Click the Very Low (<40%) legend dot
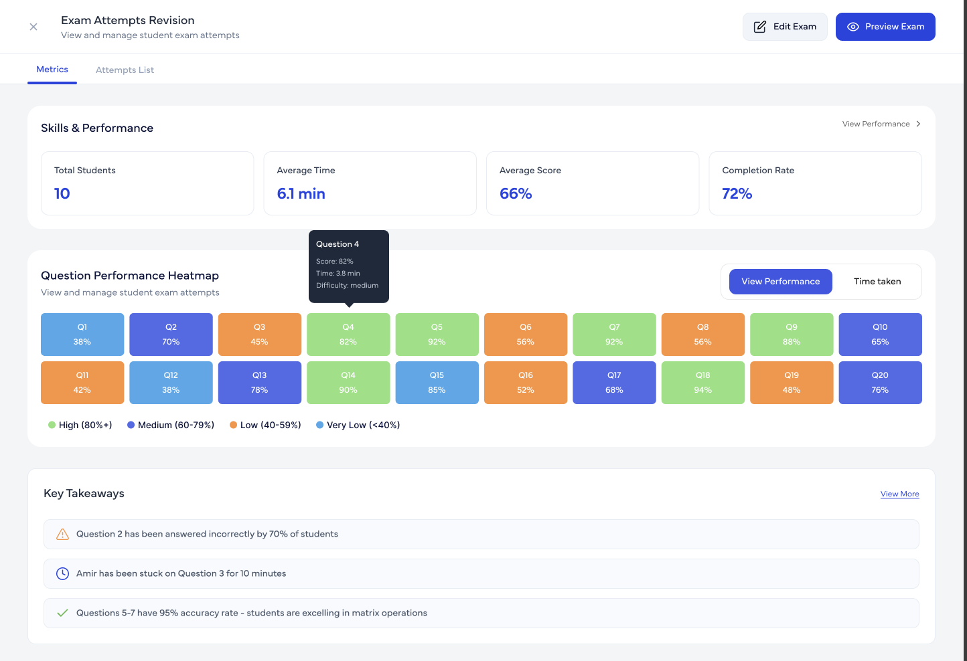 coord(320,425)
